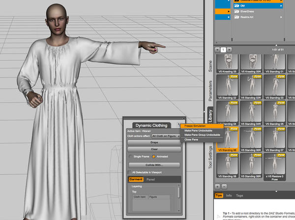Expand the DM folder with its arrow

tap(281, 6)
